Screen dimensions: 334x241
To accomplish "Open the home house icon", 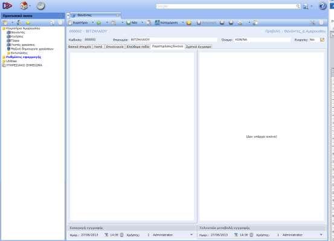I will pyautogui.click(x=24, y=5).
